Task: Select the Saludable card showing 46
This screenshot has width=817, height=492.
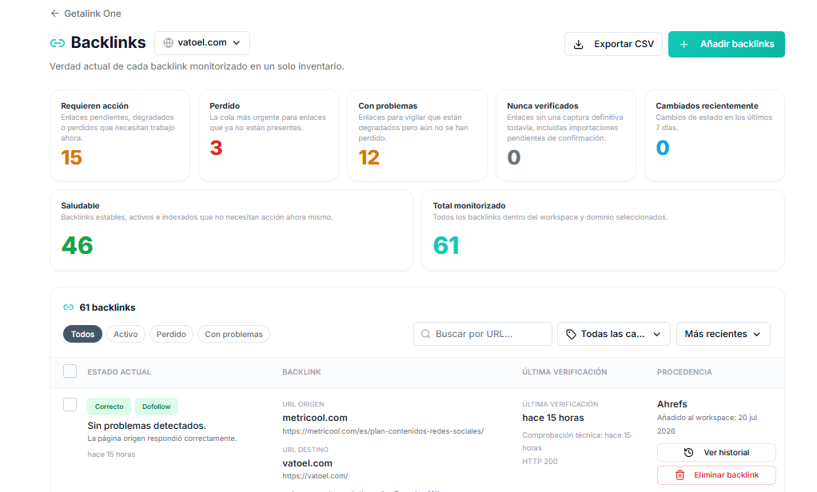Action: [x=231, y=230]
